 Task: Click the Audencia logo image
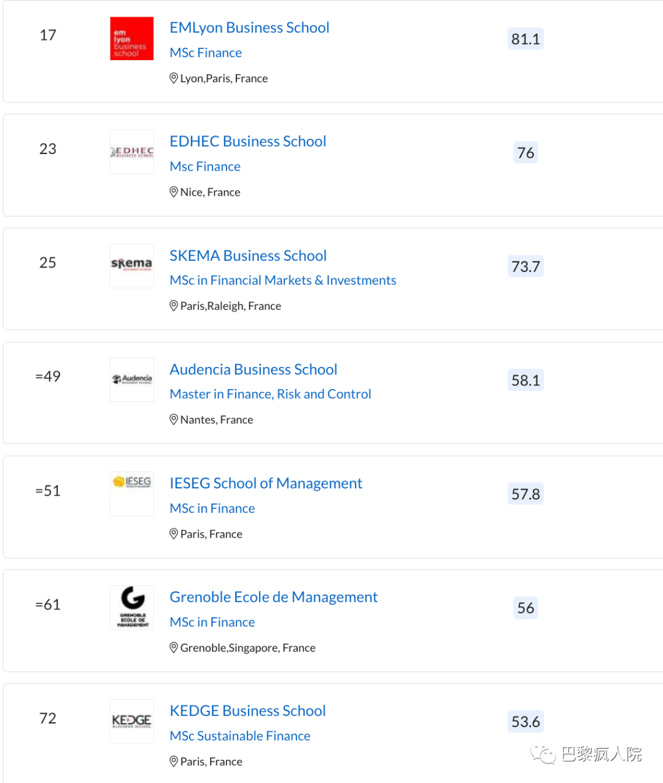click(131, 379)
